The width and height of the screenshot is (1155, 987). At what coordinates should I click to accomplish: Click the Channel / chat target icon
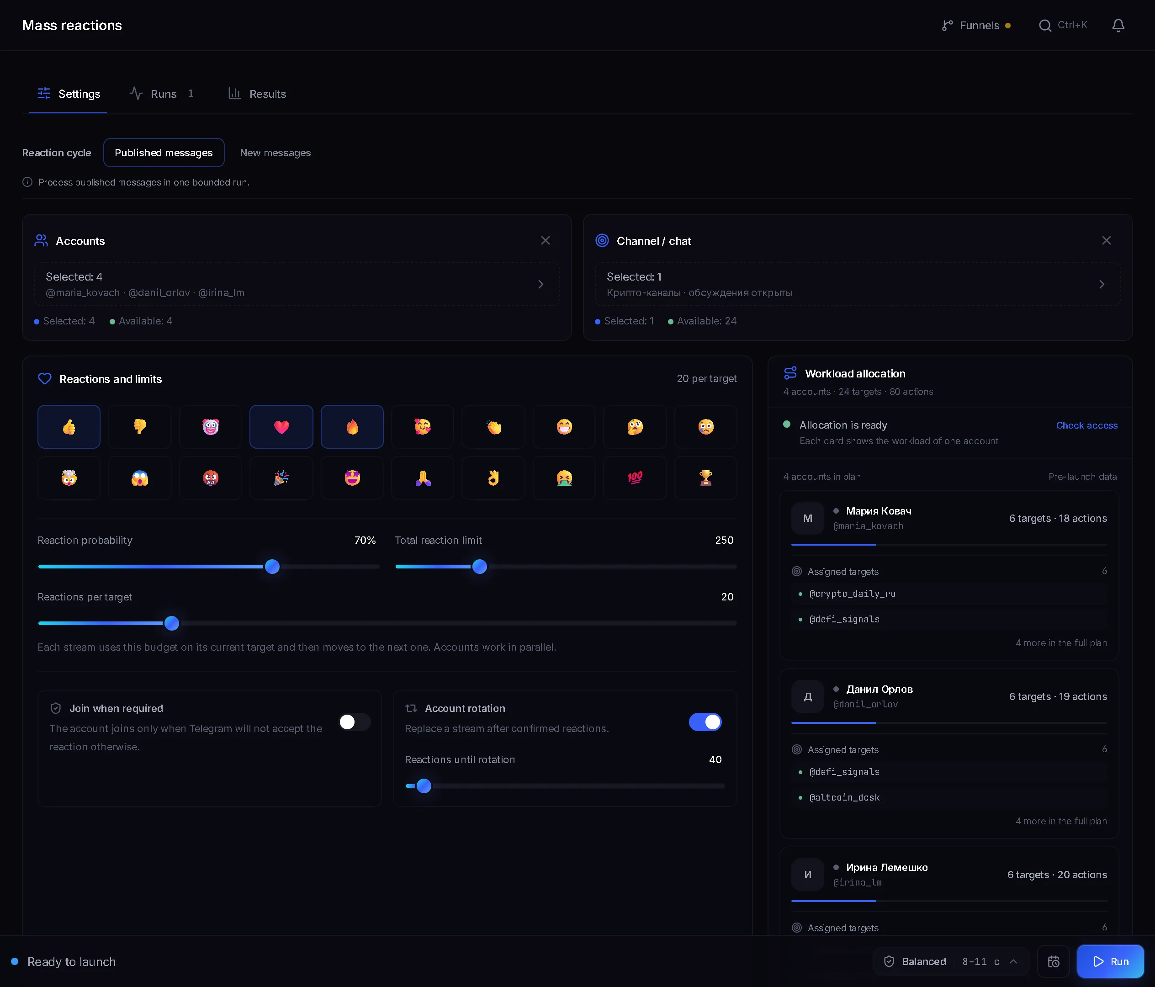602,241
